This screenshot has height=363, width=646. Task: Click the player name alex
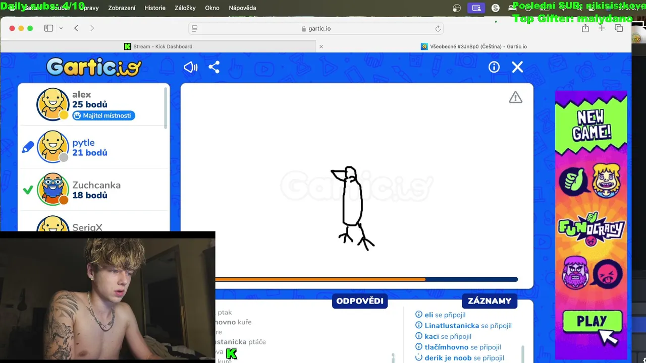tap(81, 94)
